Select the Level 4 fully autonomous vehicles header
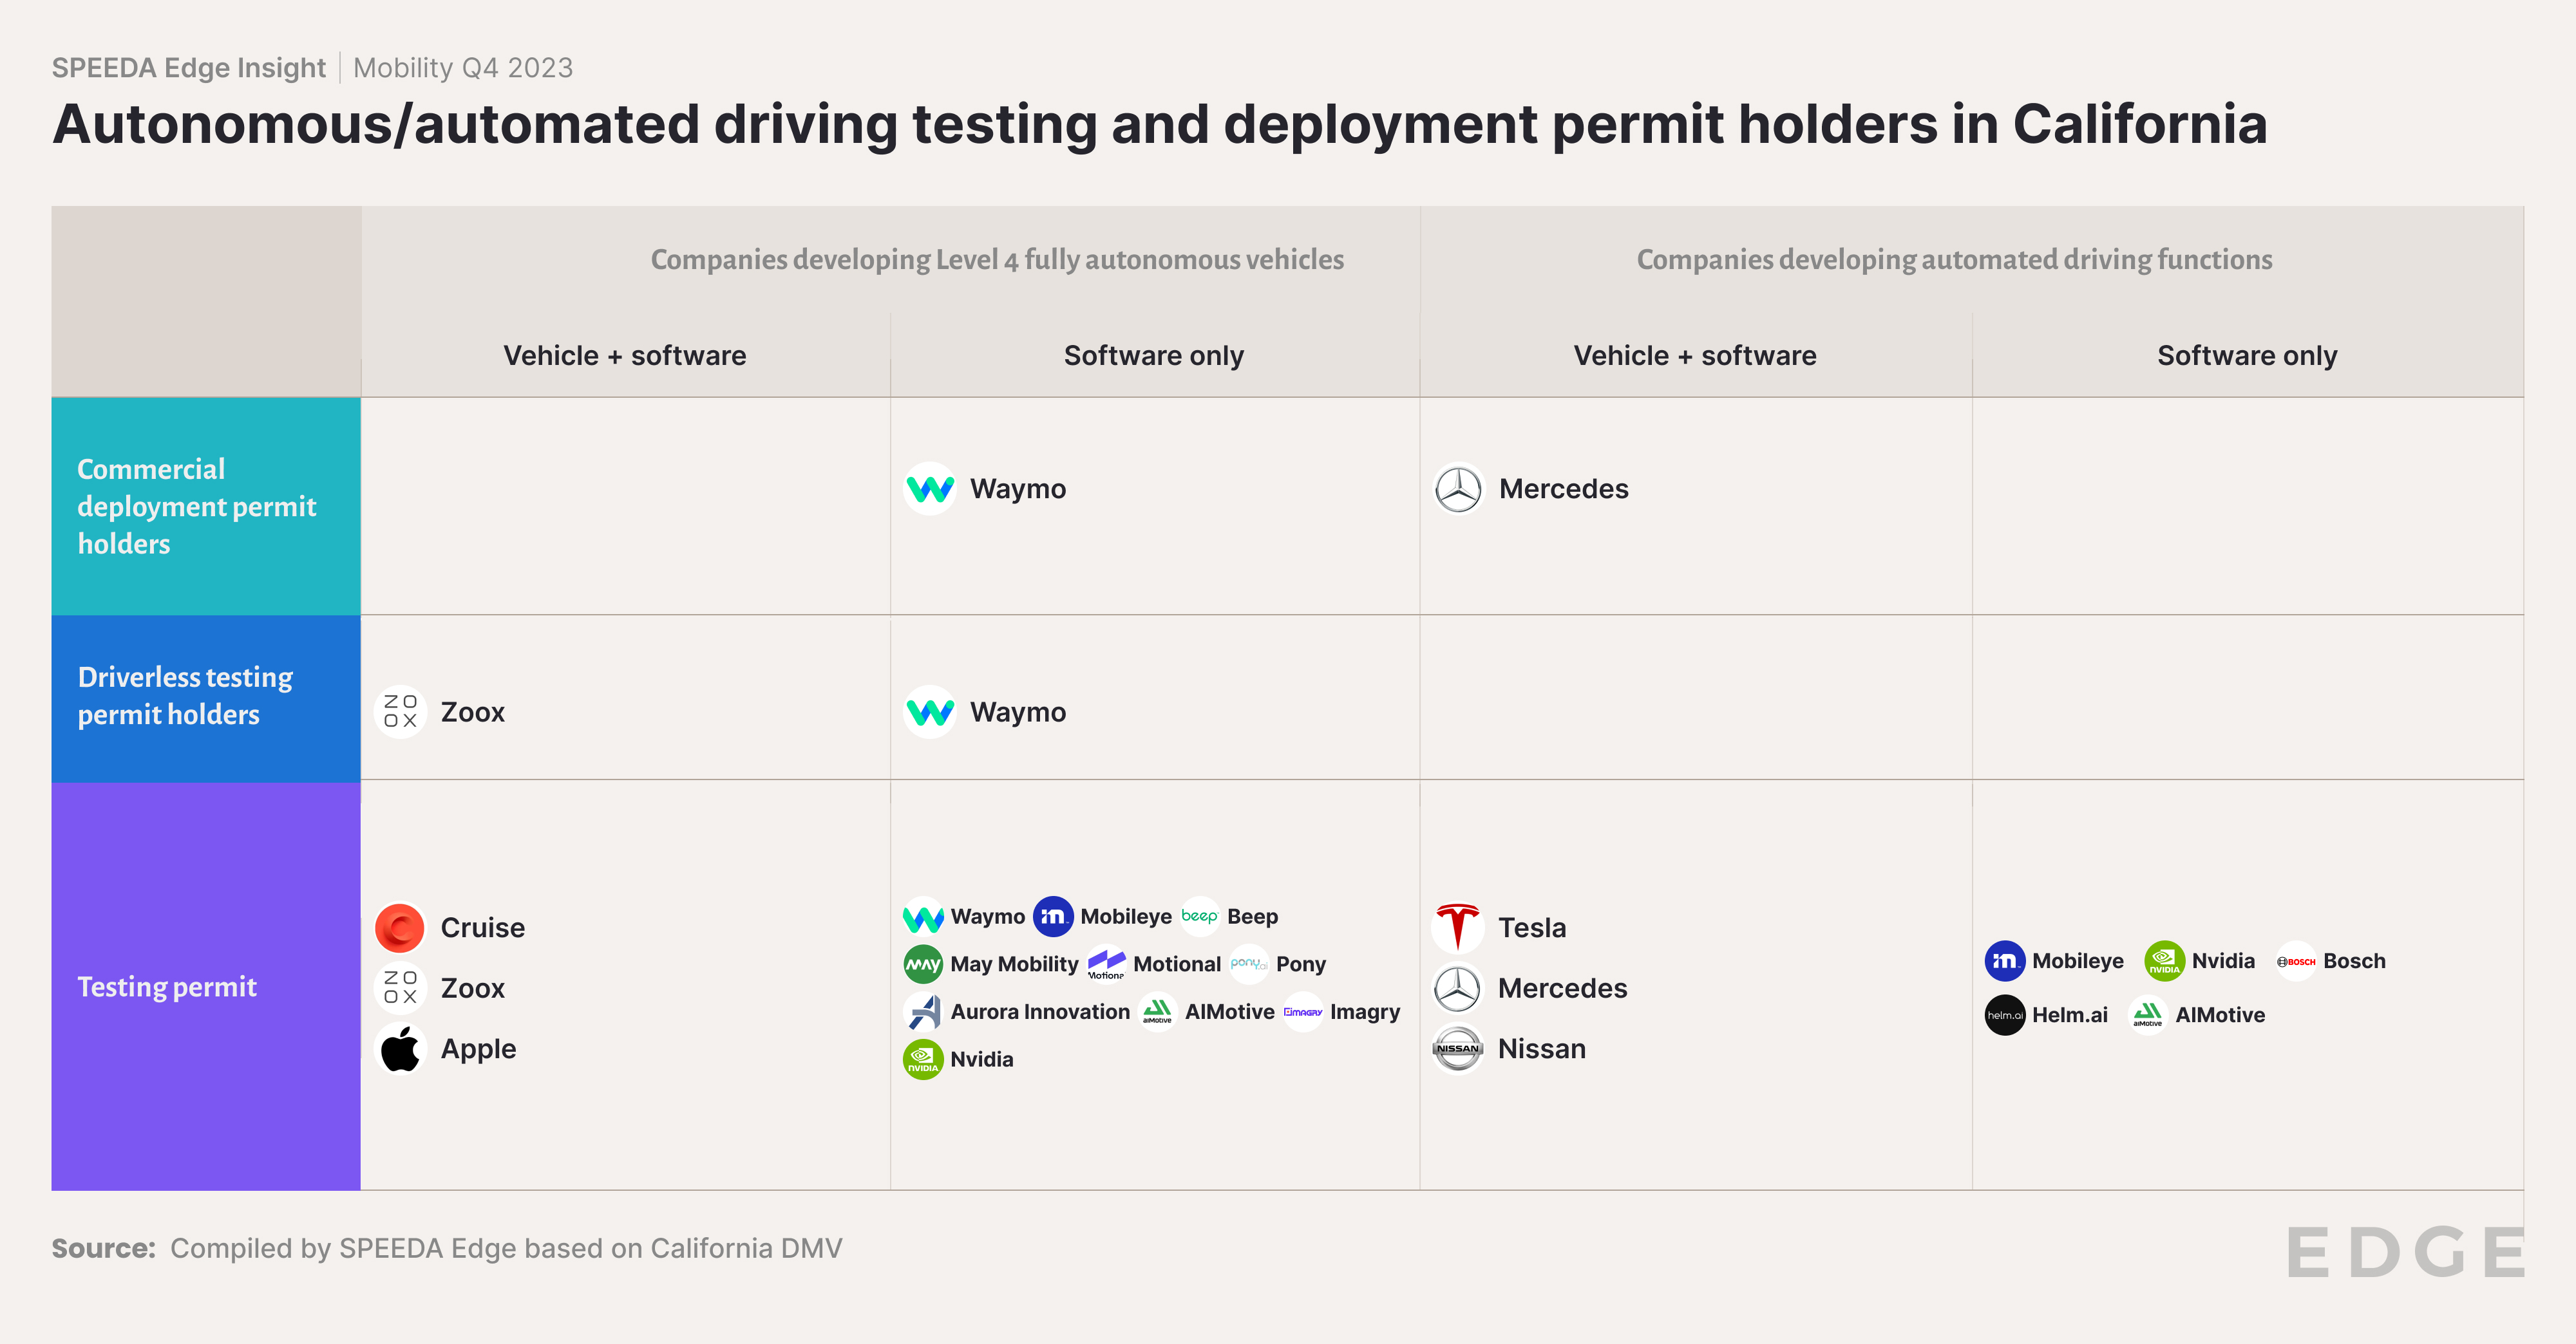The image size is (2576, 1344). 997,260
